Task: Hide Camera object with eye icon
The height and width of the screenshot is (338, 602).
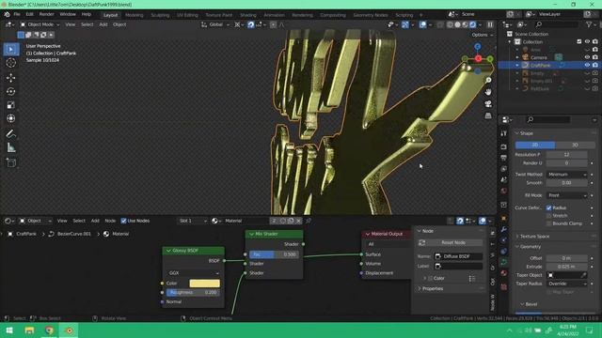Action: pyautogui.click(x=587, y=57)
